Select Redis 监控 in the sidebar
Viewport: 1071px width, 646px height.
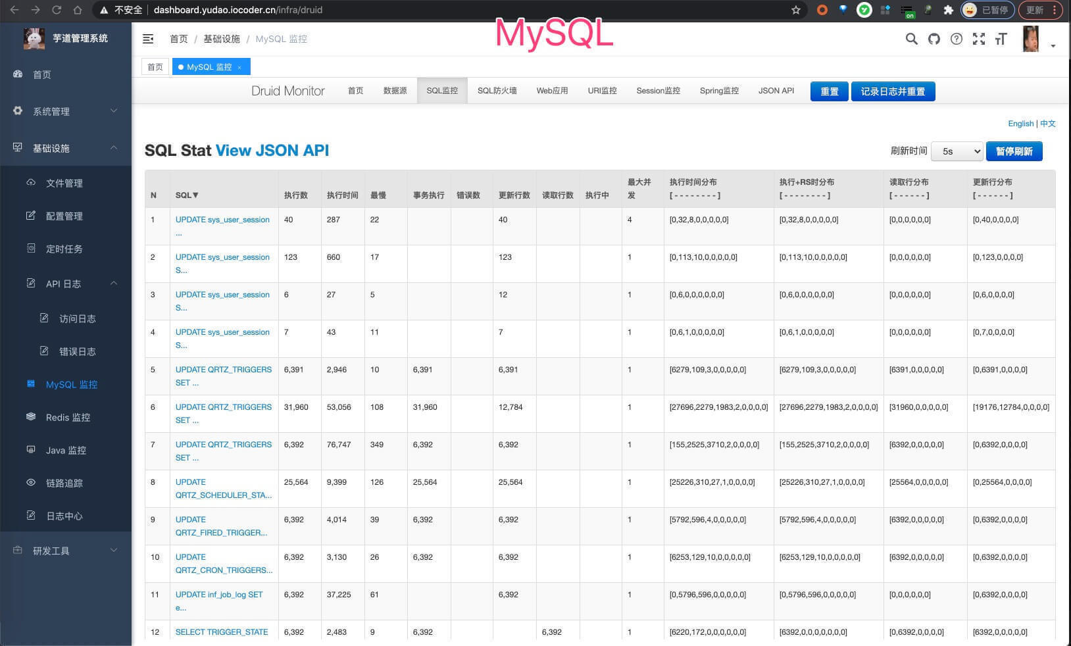click(x=66, y=417)
